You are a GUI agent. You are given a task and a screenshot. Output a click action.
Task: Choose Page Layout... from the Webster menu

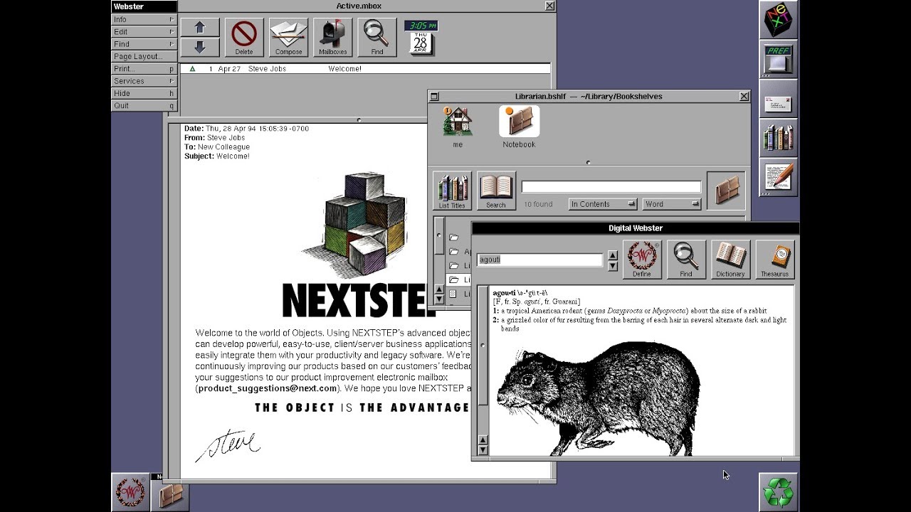(x=144, y=56)
